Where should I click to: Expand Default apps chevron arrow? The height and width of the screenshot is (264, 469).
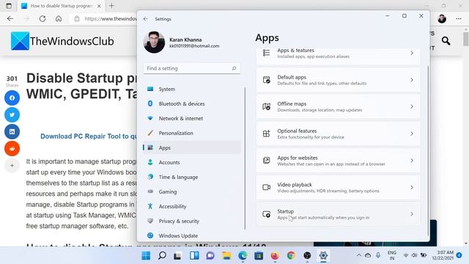[412, 80]
